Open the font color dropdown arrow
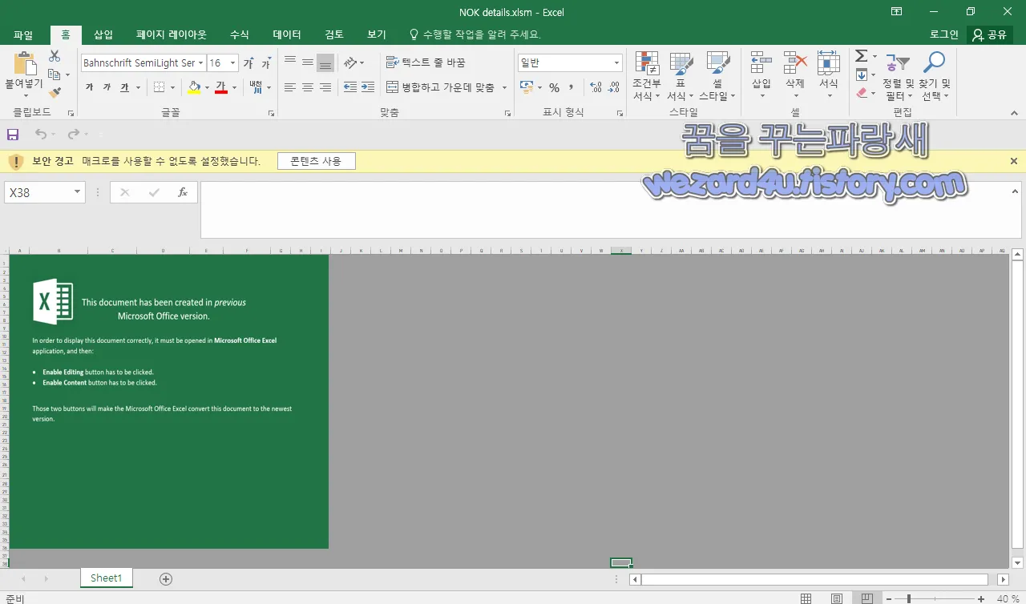 tap(234, 87)
